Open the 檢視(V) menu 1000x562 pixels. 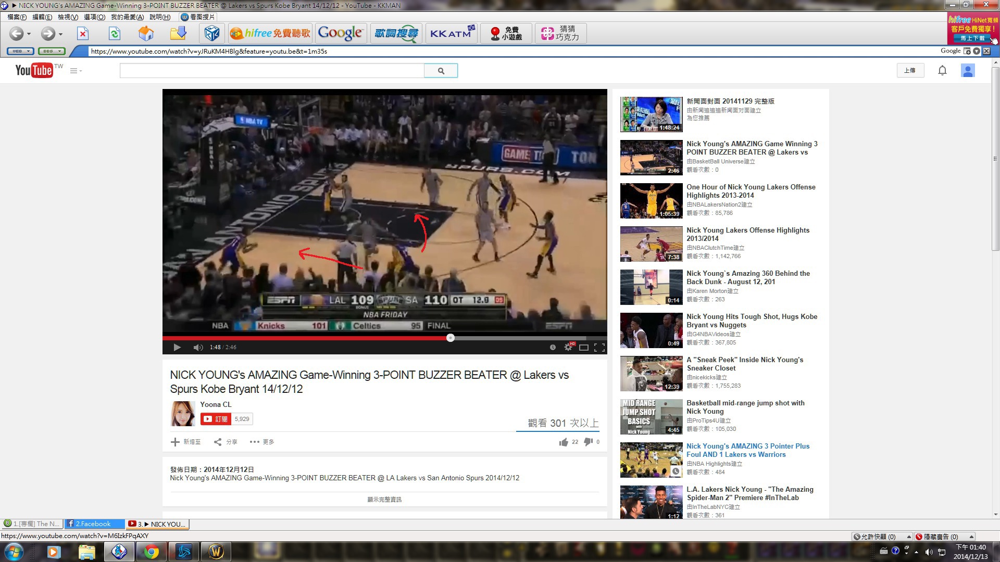click(68, 17)
